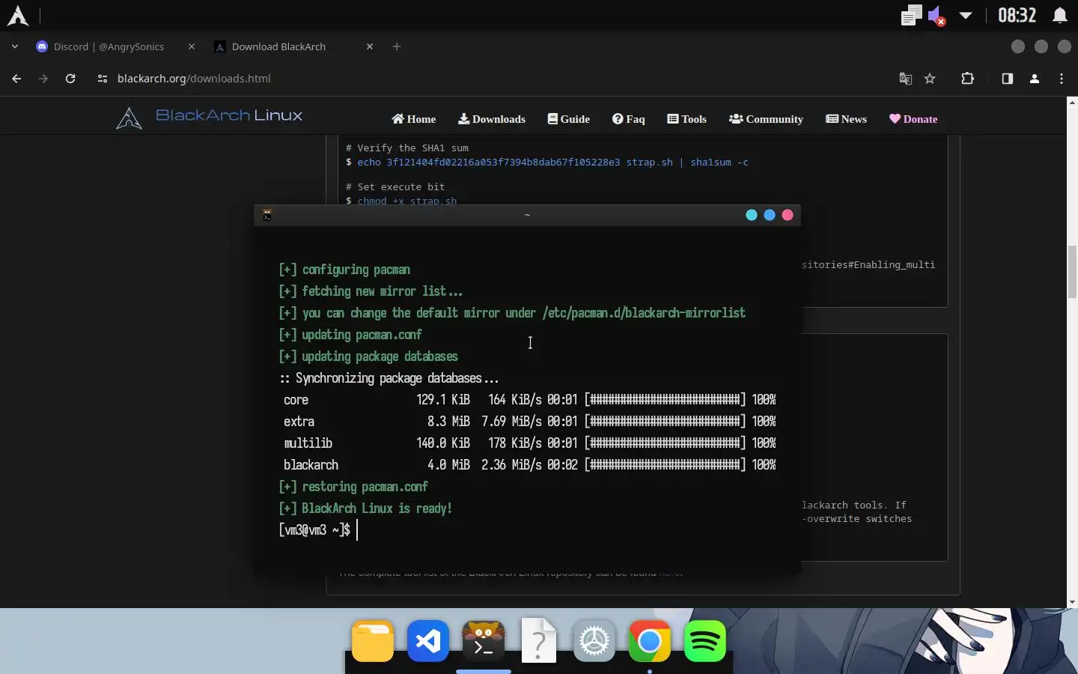This screenshot has width=1078, height=674.
Task: Open the Faq navigation item
Action: click(x=629, y=119)
